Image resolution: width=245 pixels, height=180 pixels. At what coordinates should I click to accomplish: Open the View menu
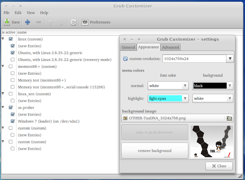tap(31, 13)
